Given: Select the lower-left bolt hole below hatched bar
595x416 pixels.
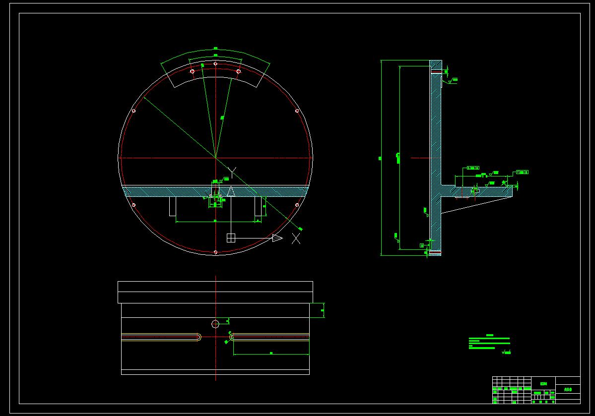Looking at the screenshot, I should [133, 205].
